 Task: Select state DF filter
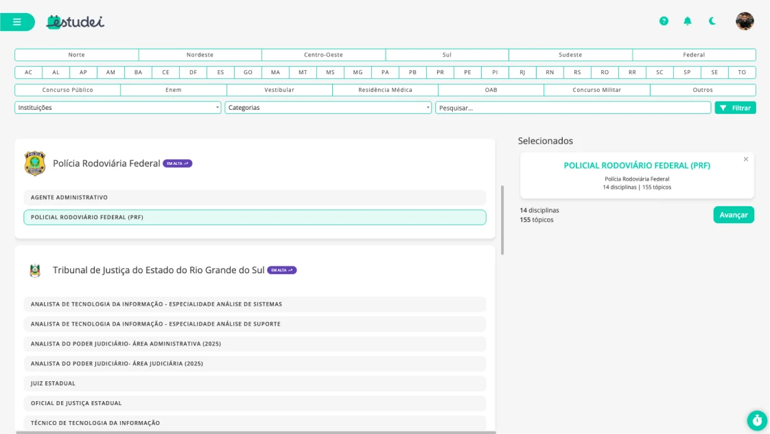tap(193, 72)
